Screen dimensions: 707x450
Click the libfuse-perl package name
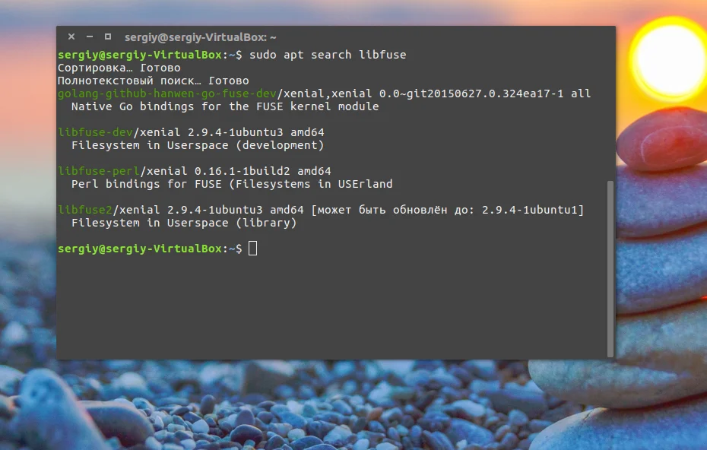coord(99,171)
